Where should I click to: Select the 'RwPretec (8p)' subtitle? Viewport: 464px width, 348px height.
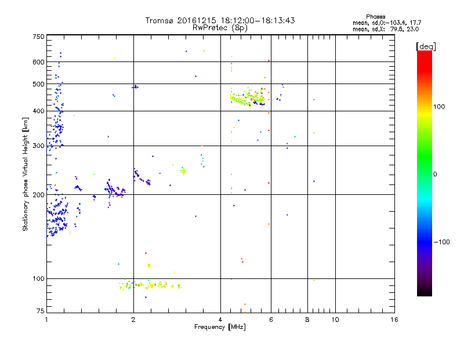(x=220, y=28)
